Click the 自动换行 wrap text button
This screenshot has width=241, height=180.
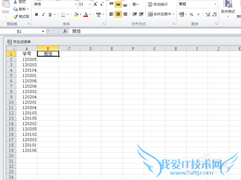pyautogui.click(x=158, y=4)
